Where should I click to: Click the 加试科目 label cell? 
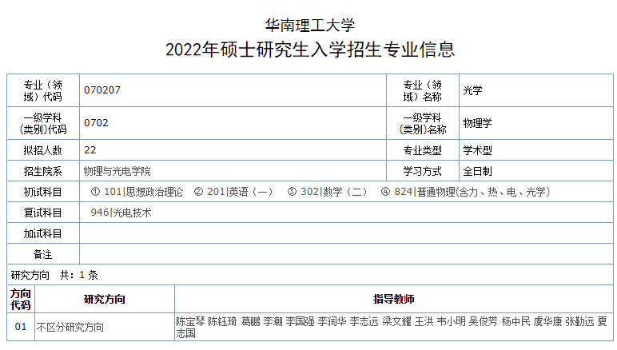point(43,233)
